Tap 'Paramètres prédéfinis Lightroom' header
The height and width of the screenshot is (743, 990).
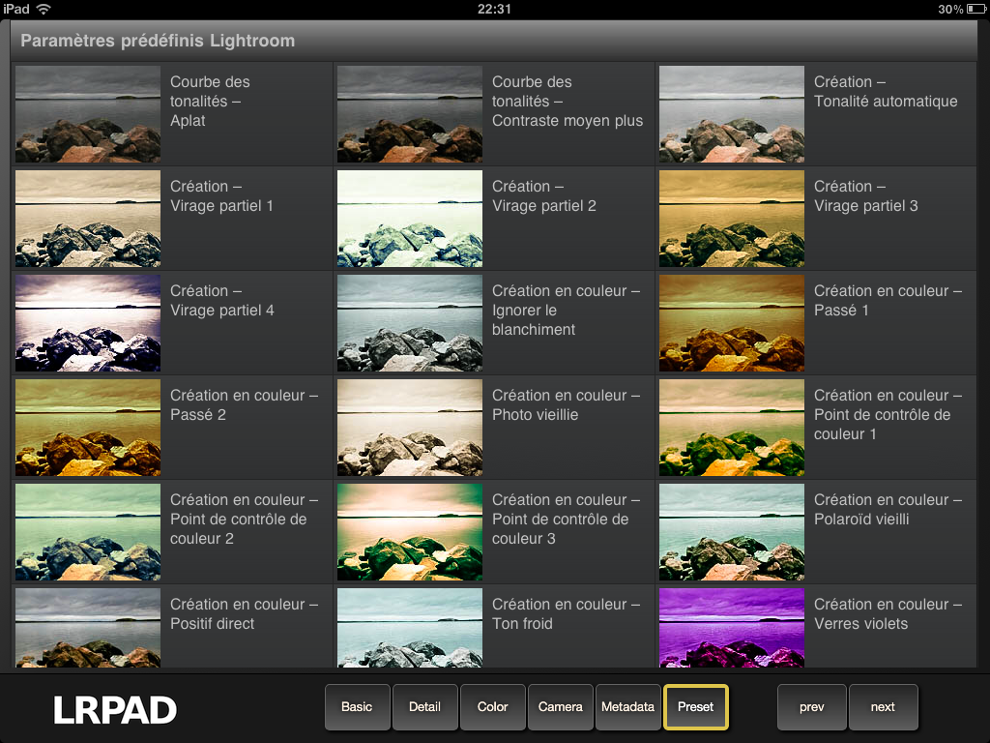pos(158,41)
